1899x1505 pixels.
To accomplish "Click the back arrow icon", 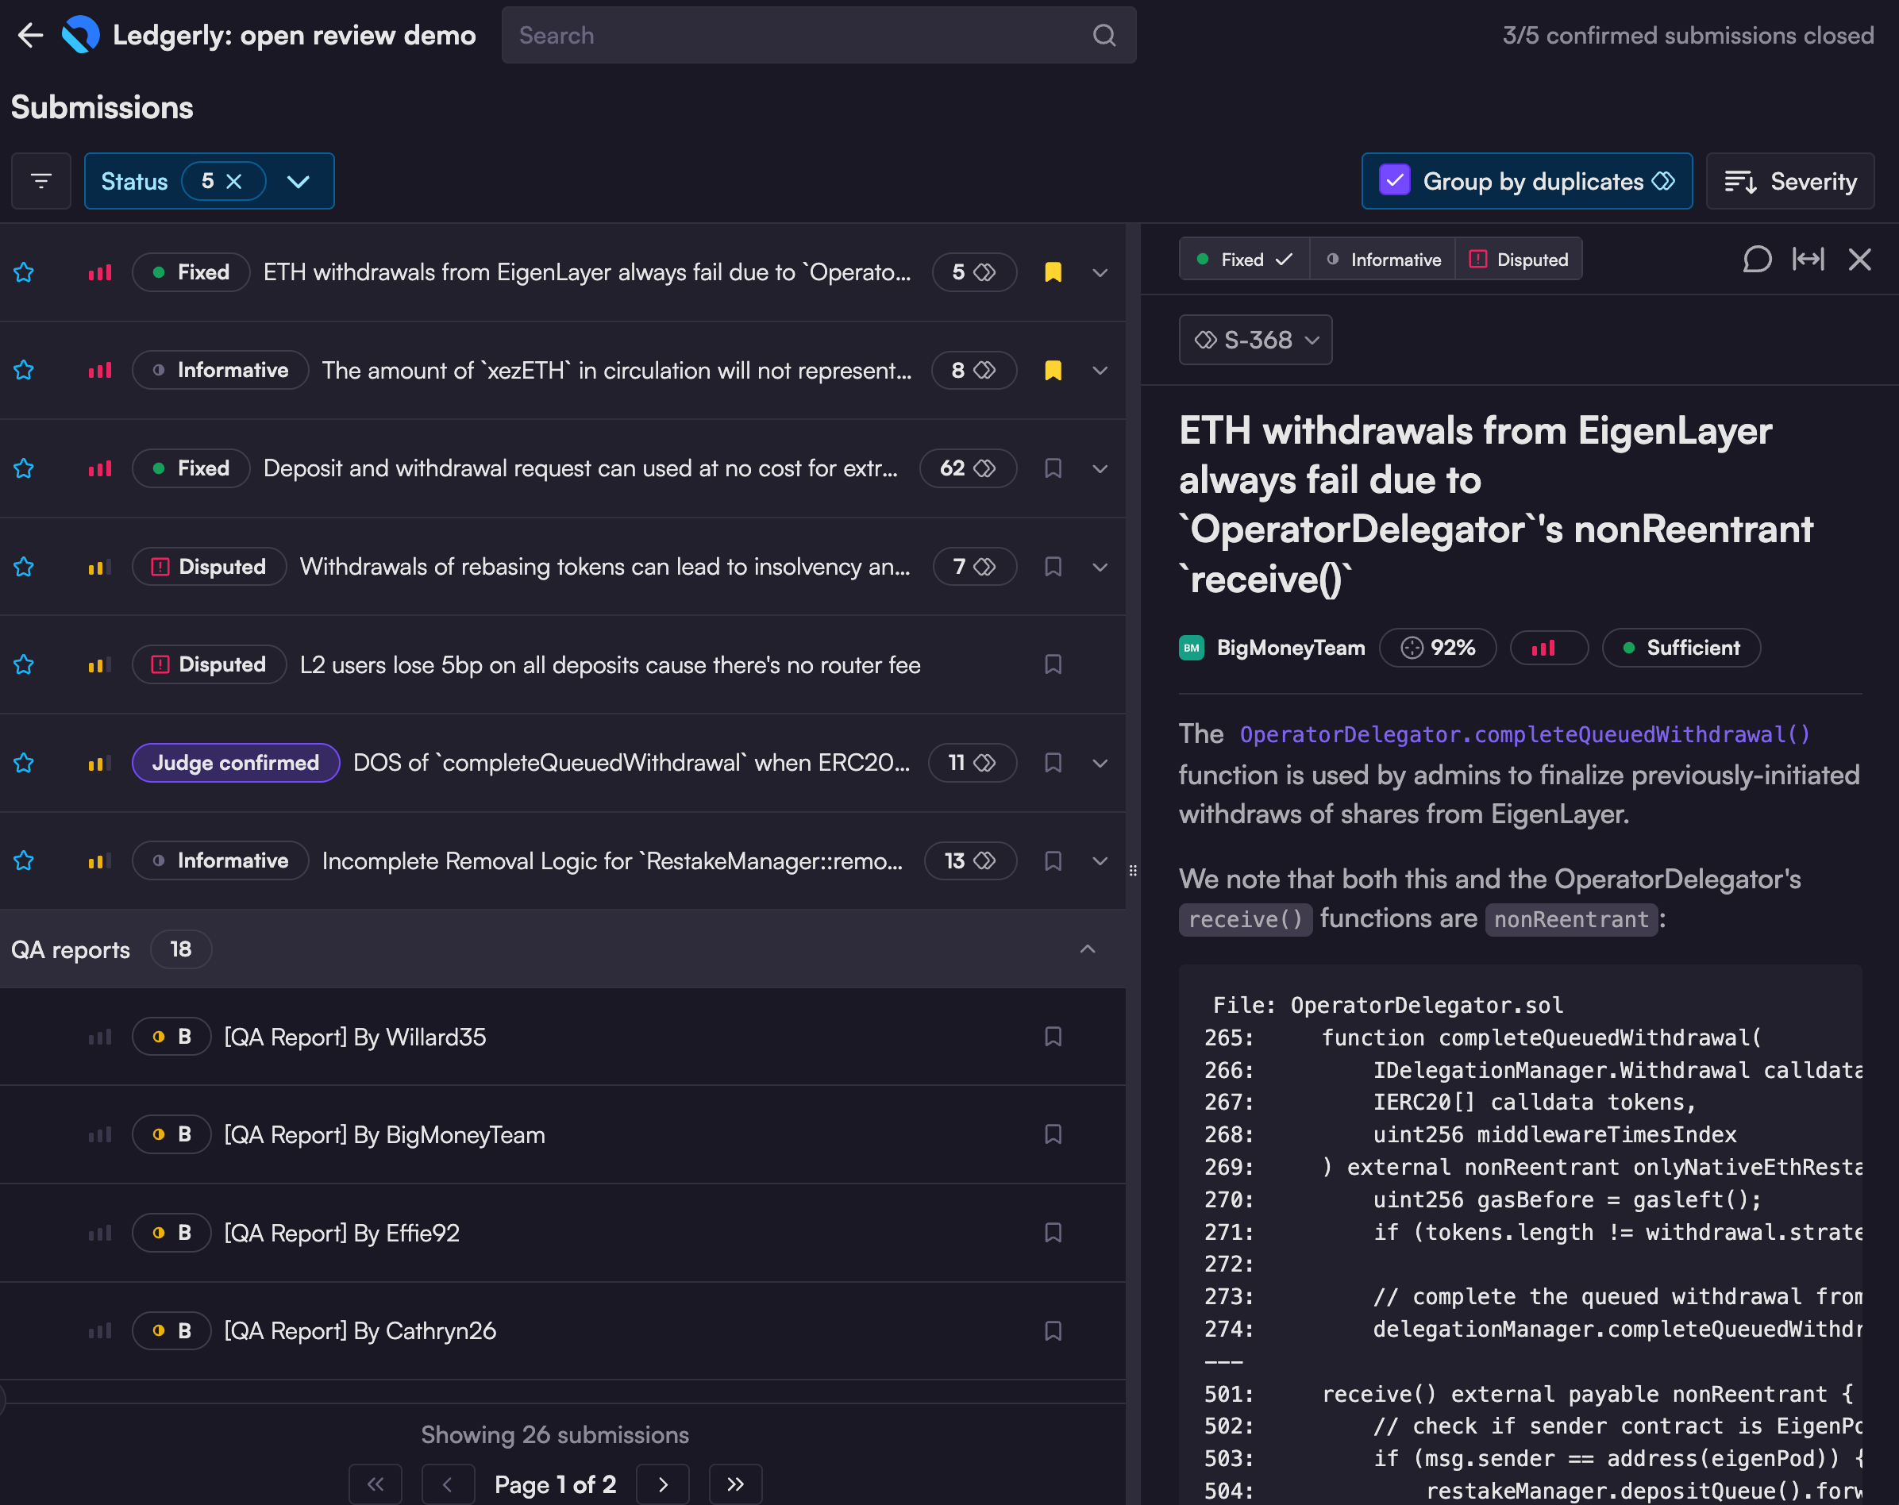I will coord(30,35).
